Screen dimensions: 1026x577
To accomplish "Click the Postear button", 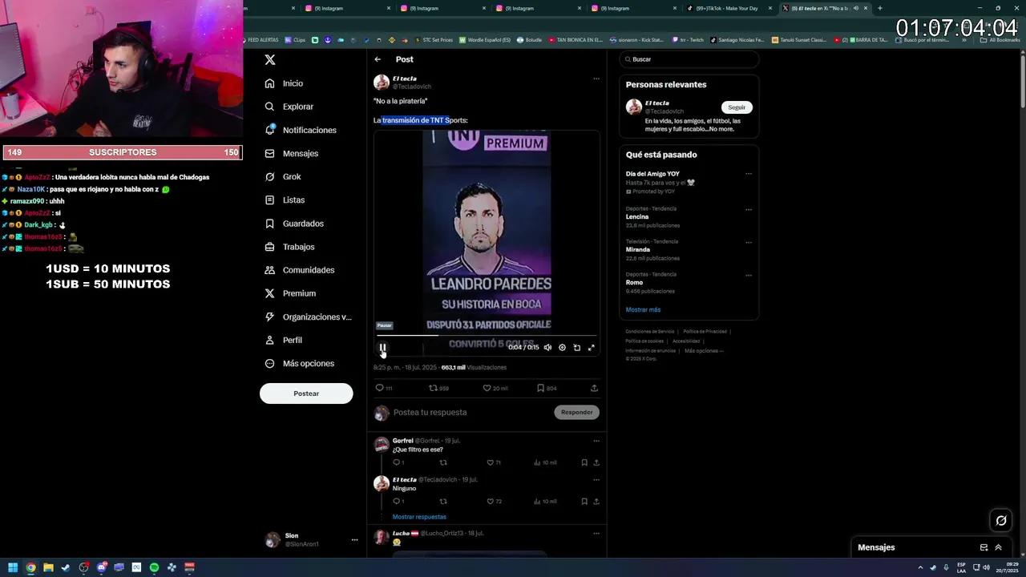I will point(306,393).
